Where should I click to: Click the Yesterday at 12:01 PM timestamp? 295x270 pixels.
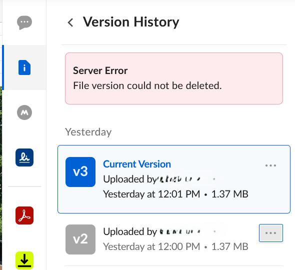[x=151, y=194]
